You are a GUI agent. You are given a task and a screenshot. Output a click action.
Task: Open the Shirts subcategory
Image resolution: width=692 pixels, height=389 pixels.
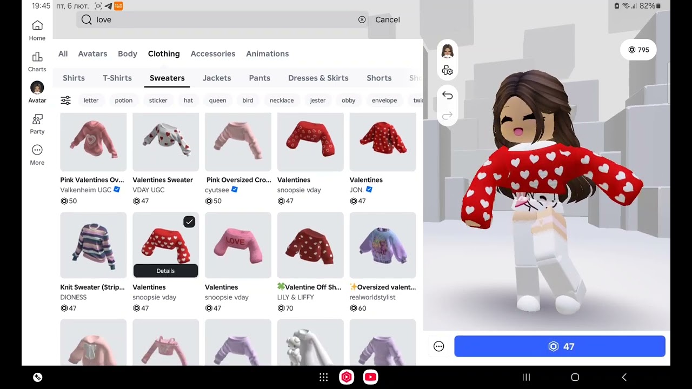click(74, 78)
